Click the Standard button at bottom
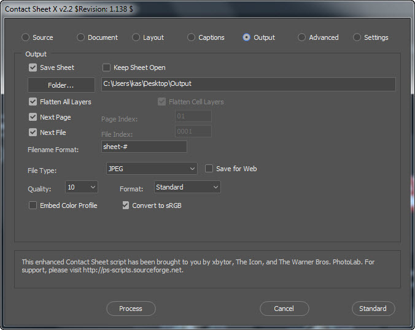 (373, 309)
